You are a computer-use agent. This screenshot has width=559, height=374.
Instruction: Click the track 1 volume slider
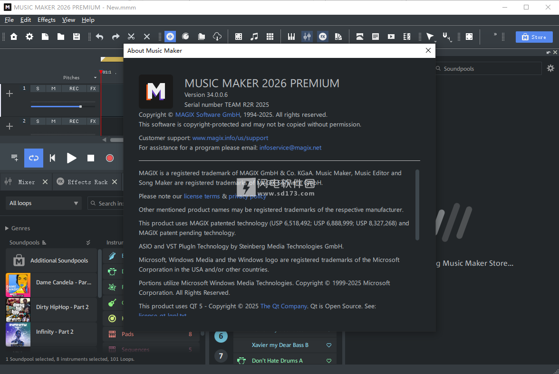coord(63,106)
